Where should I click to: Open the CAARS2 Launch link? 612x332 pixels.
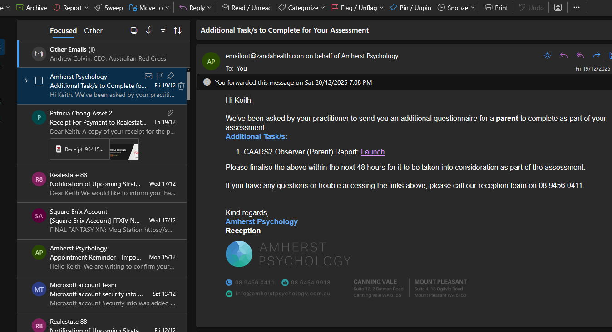pyautogui.click(x=372, y=152)
